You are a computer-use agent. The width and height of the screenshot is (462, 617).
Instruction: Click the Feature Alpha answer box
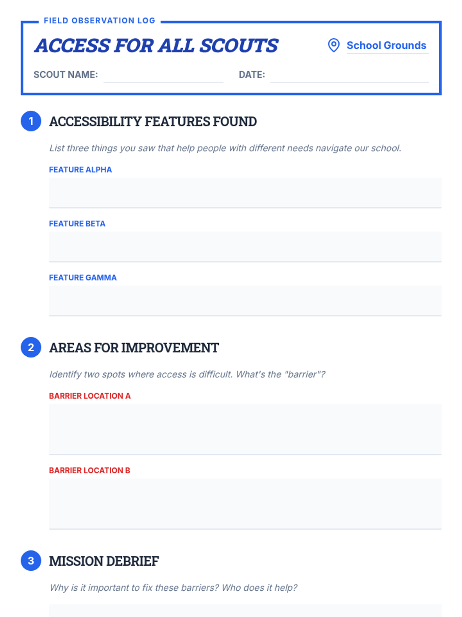(x=245, y=193)
